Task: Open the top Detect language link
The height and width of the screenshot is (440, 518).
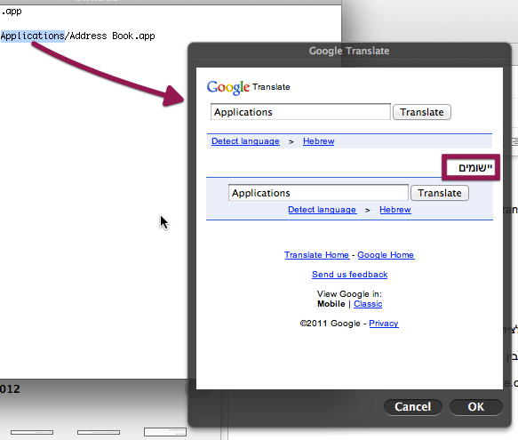Action: (245, 141)
